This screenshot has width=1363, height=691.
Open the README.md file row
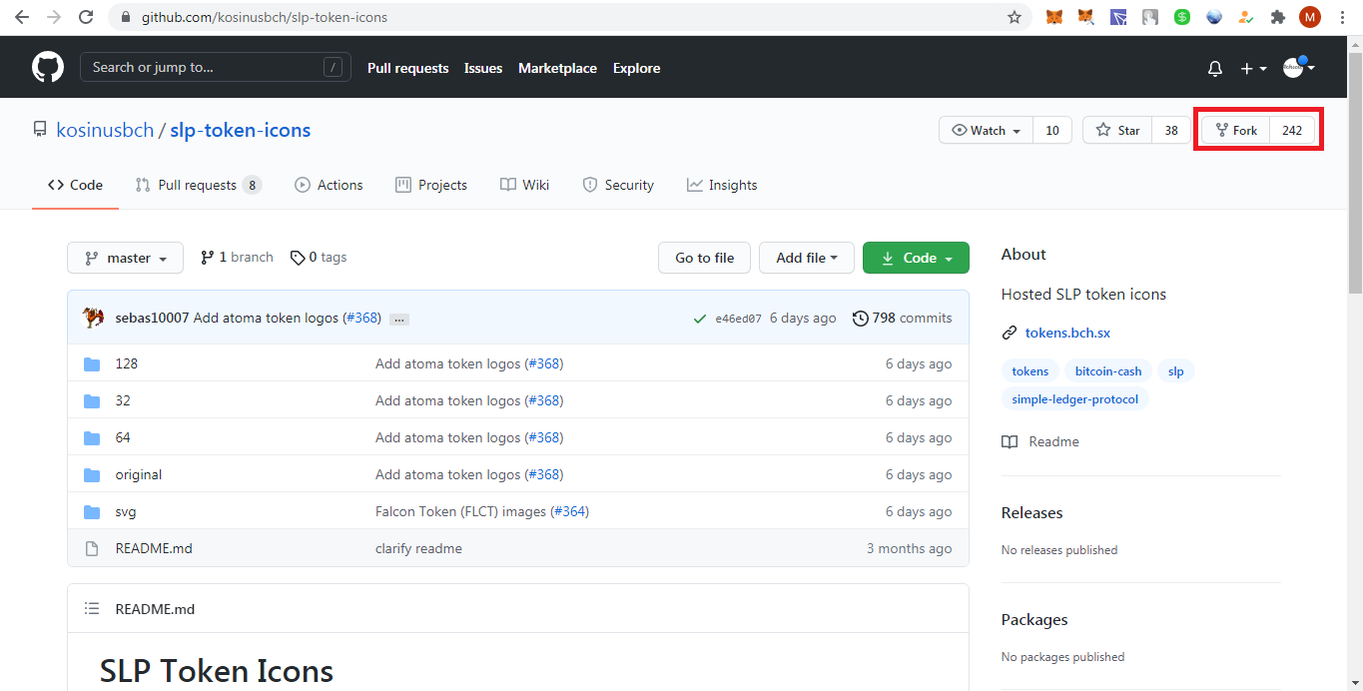pyautogui.click(x=517, y=548)
